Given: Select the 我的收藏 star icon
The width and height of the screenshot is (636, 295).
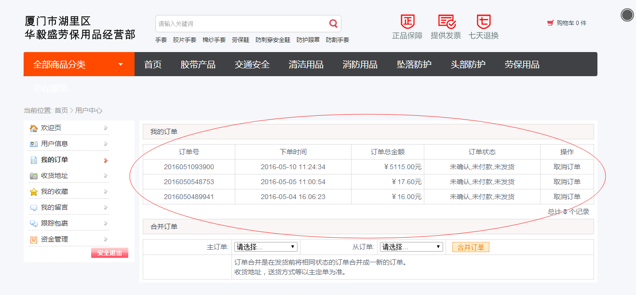Looking at the screenshot, I should coord(34,192).
